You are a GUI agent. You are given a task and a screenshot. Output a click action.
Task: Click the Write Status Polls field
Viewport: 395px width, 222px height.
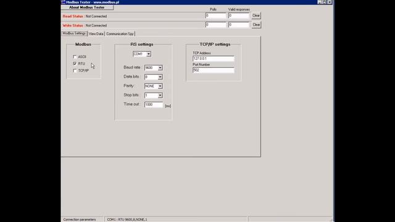click(215, 25)
